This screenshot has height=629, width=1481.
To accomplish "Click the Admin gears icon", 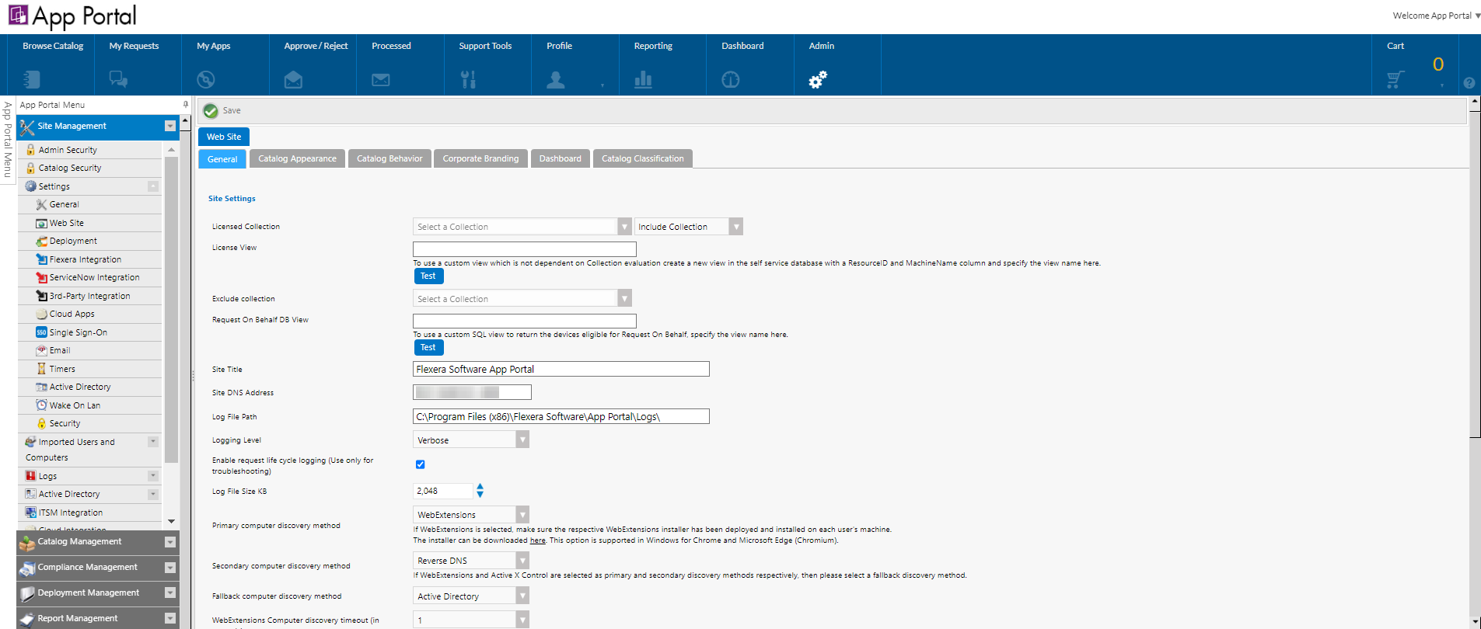I will (817, 79).
